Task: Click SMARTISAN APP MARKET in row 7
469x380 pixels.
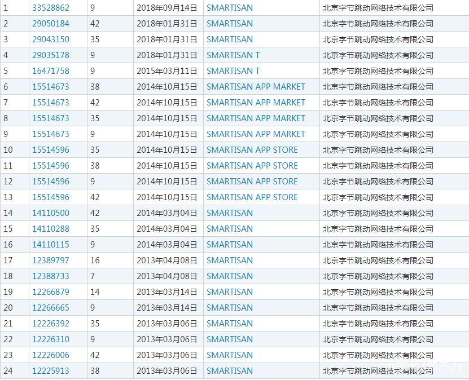Action: click(256, 103)
